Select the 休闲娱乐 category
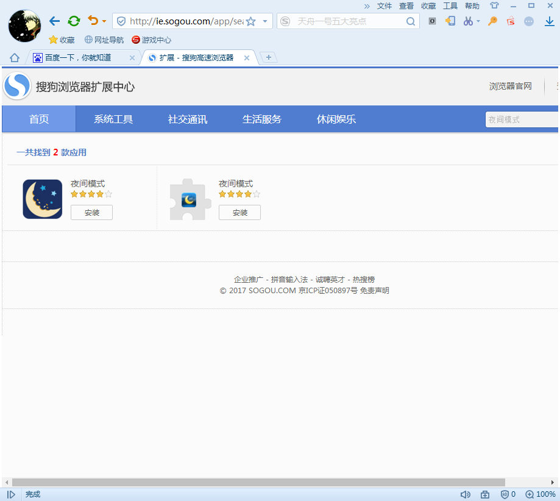The width and height of the screenshot is (560, 501). (x=336, y=119)
